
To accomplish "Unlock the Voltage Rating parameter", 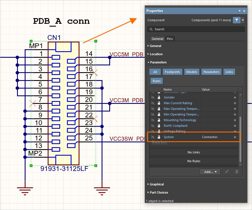I will click(x=159, y=131).
